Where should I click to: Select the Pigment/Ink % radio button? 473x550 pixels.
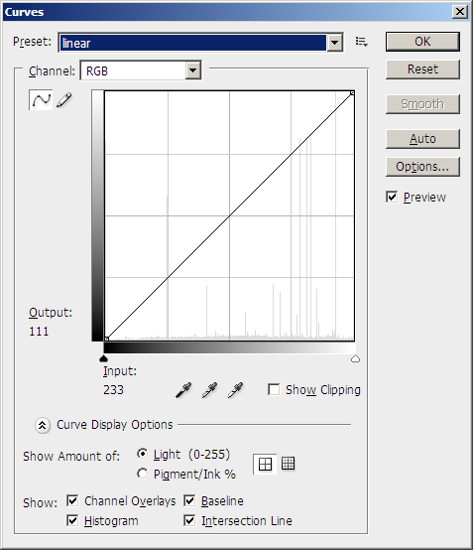coord(142,474)
